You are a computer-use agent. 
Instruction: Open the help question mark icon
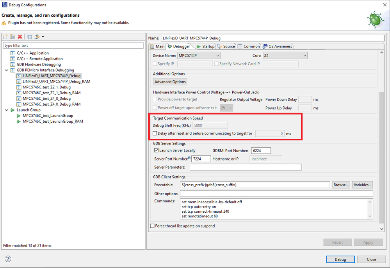point(7,259)
